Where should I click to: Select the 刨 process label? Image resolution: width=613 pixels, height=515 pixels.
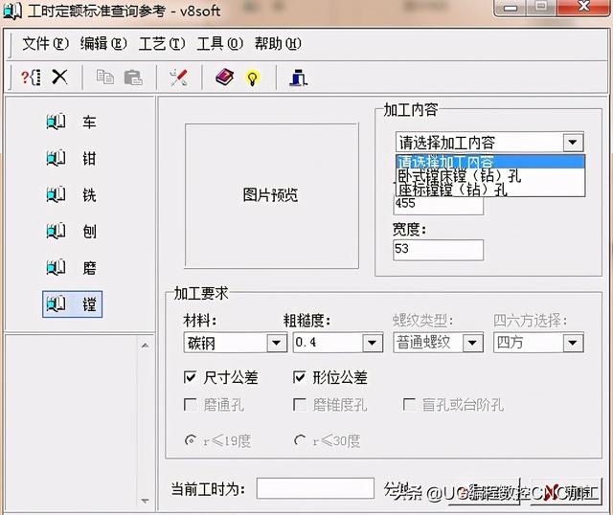(x=89, y=232)
